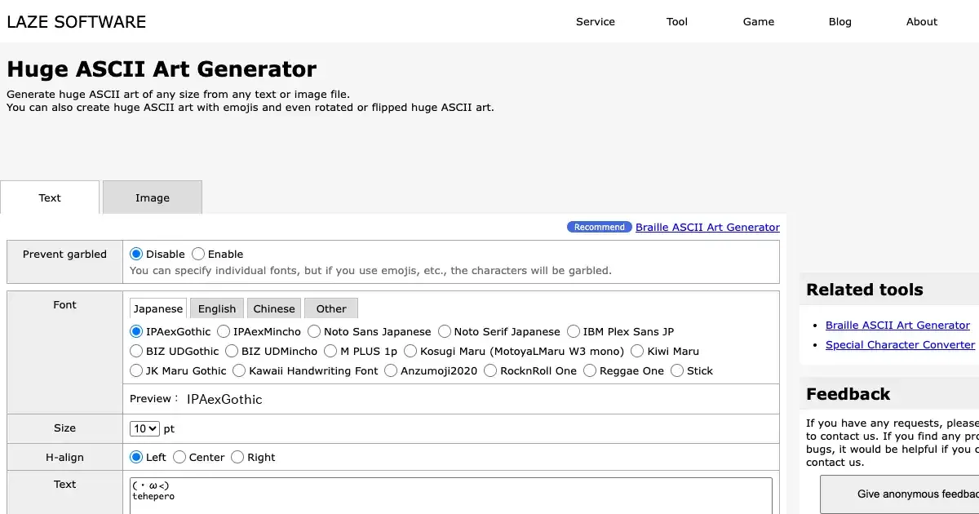Open the Tool menu item

(676, 22)
